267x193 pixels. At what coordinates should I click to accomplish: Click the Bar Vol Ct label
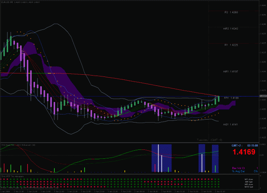238,168
